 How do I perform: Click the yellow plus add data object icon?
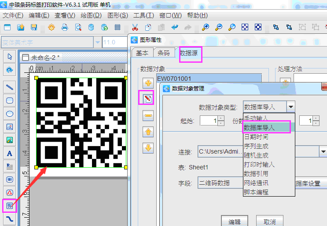[148, 83]
